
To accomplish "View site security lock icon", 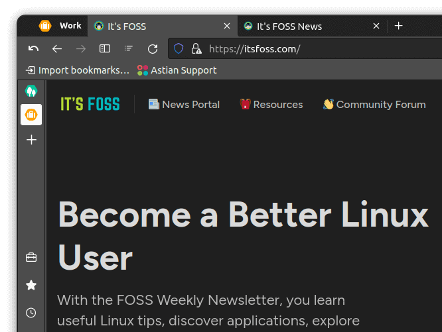I will click(x=196, y=48).
